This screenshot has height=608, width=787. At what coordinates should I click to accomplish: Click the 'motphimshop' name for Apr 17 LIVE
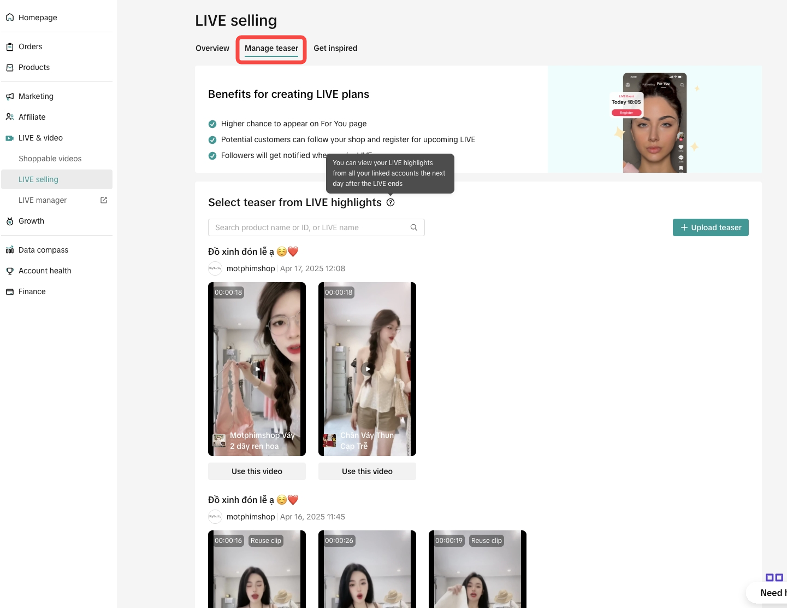tap(251, 268)
